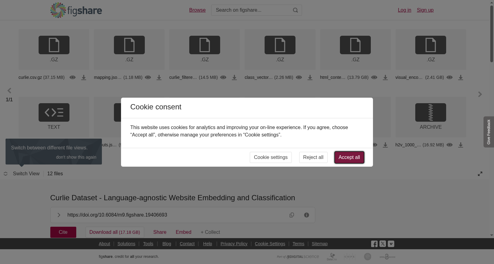Open Privacy Policy footer link
The image size is (494, 264).
(x=234, y=244)
